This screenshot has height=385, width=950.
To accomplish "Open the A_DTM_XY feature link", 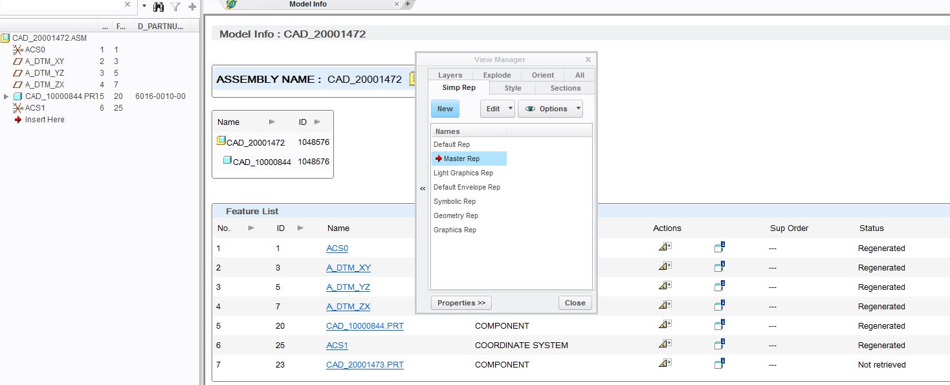I will pos(348,267).
